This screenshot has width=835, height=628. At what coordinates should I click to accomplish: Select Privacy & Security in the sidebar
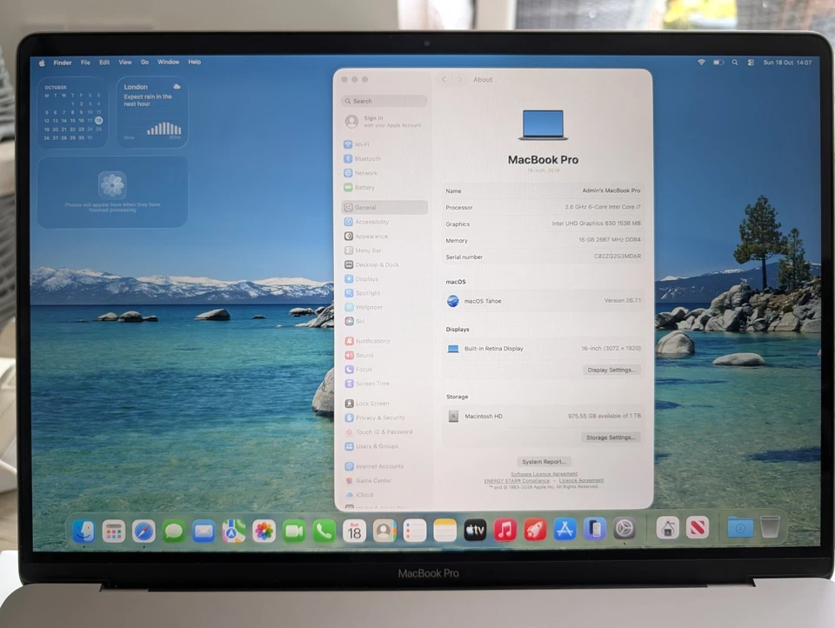tap(385, 418)
